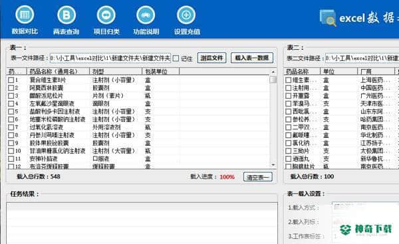Click the 表二文件路径 input field

click(362, 58)
